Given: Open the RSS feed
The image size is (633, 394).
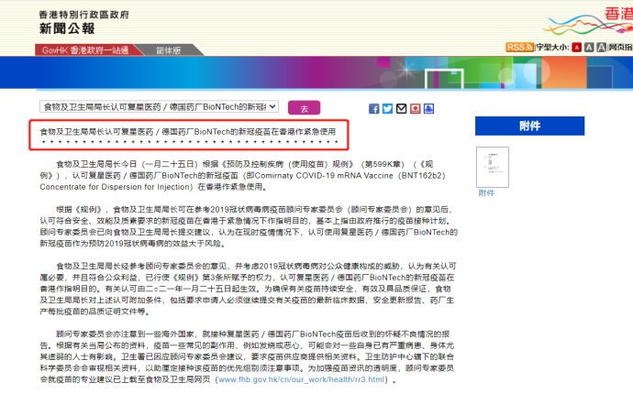Looking at the screenshot, I should (519, 47).
